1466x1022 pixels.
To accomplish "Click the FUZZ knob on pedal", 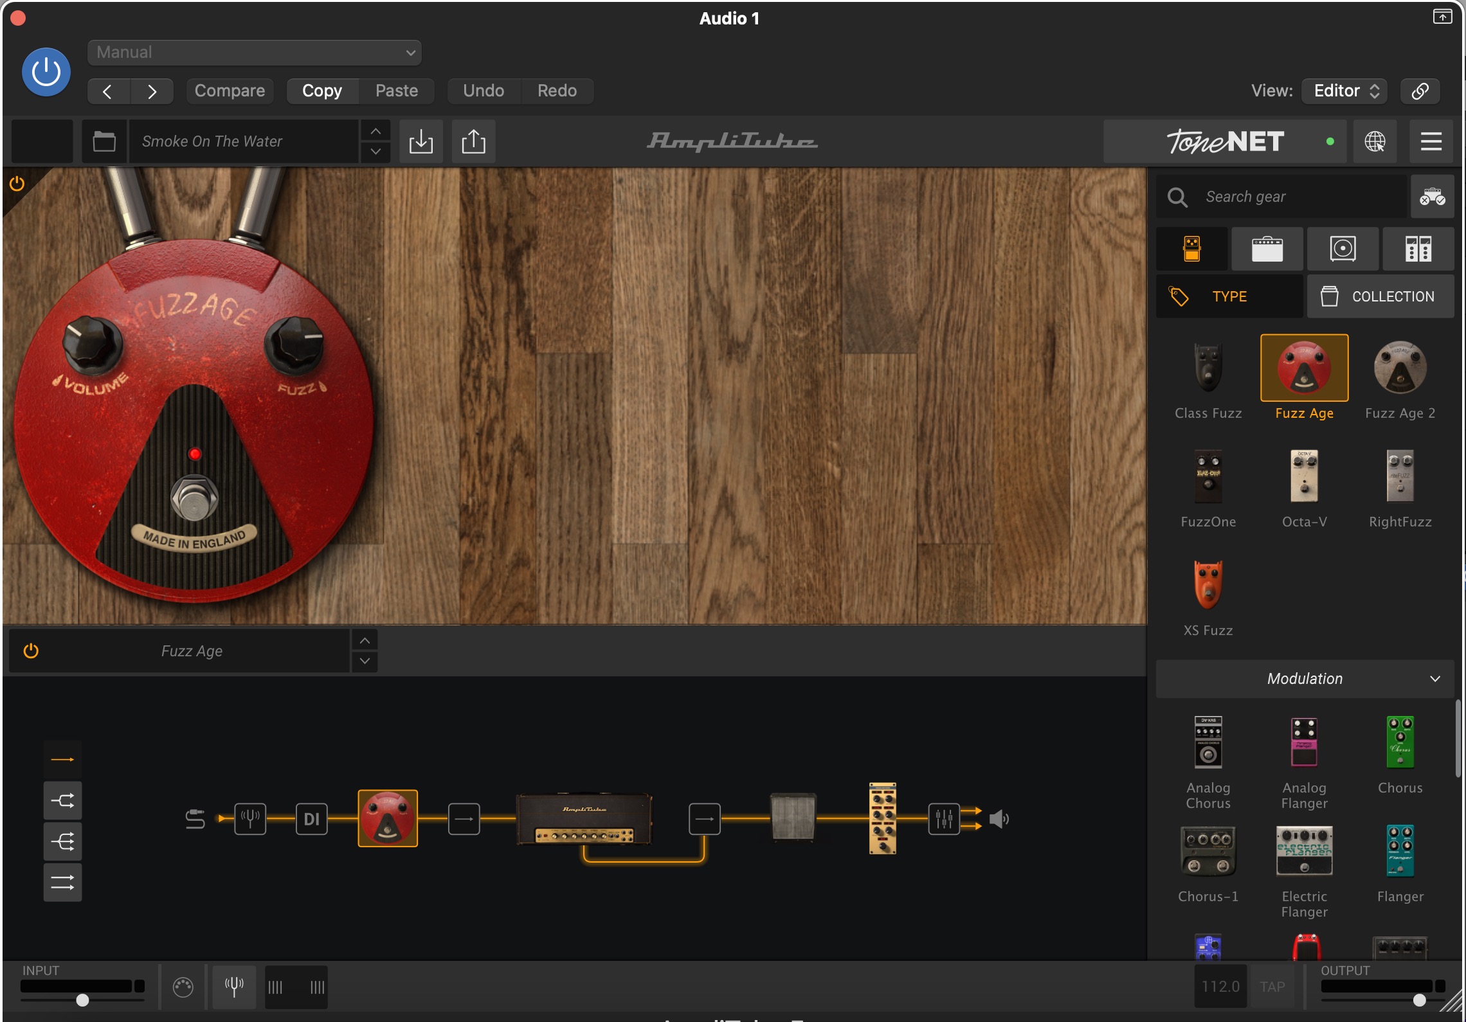I will pyautogui.click(x=294, y=344).
